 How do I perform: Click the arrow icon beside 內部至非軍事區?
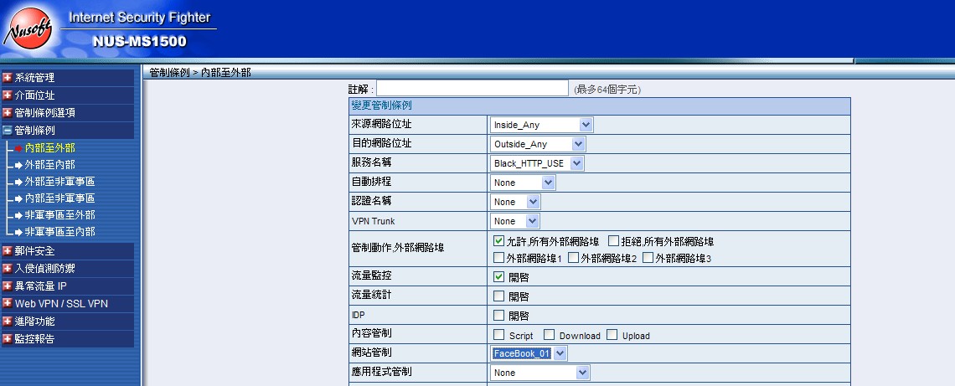pyautogui.click(x=18, y=198)
